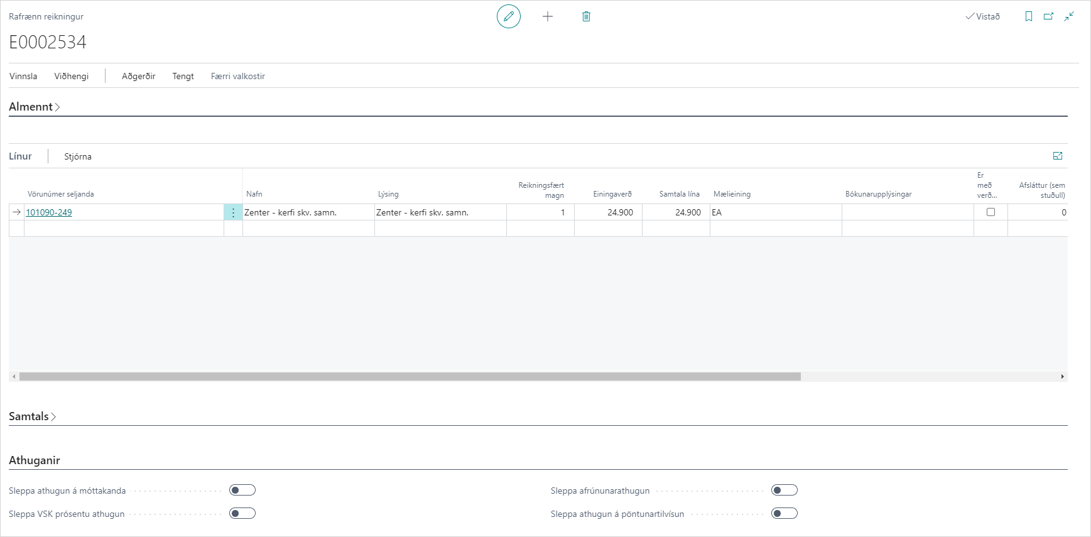Image resolution: width=1091 pixels, height=537 pixels.
Task: Open row options for line 101090-249
Action: 233,212
